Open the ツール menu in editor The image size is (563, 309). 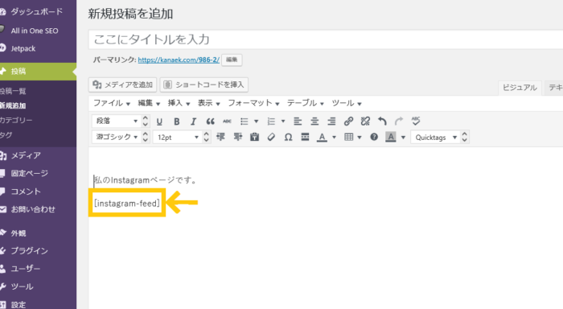point(347,103)
